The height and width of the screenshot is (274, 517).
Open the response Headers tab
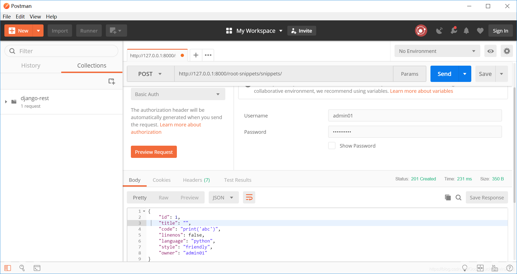coord(196,180)
